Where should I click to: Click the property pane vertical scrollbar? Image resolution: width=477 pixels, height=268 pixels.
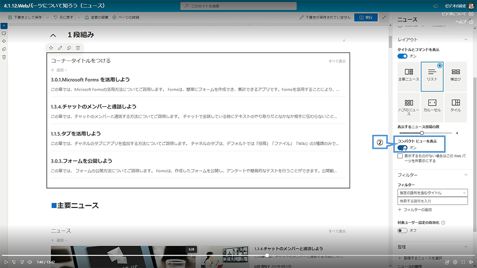[x=475, y=155]
